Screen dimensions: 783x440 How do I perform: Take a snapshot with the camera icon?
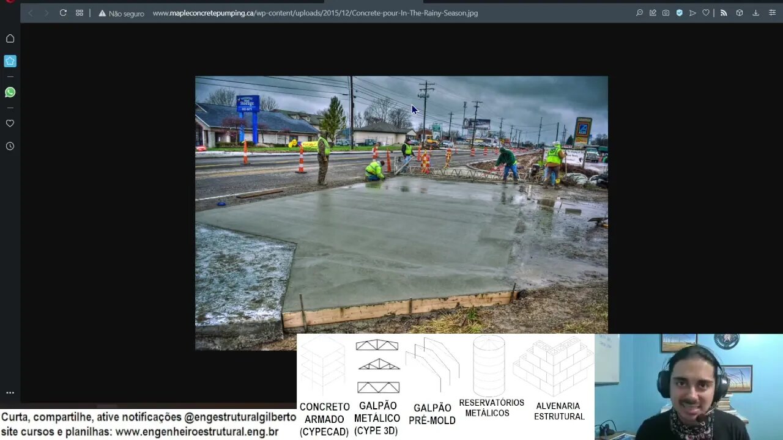coord(666,13)
